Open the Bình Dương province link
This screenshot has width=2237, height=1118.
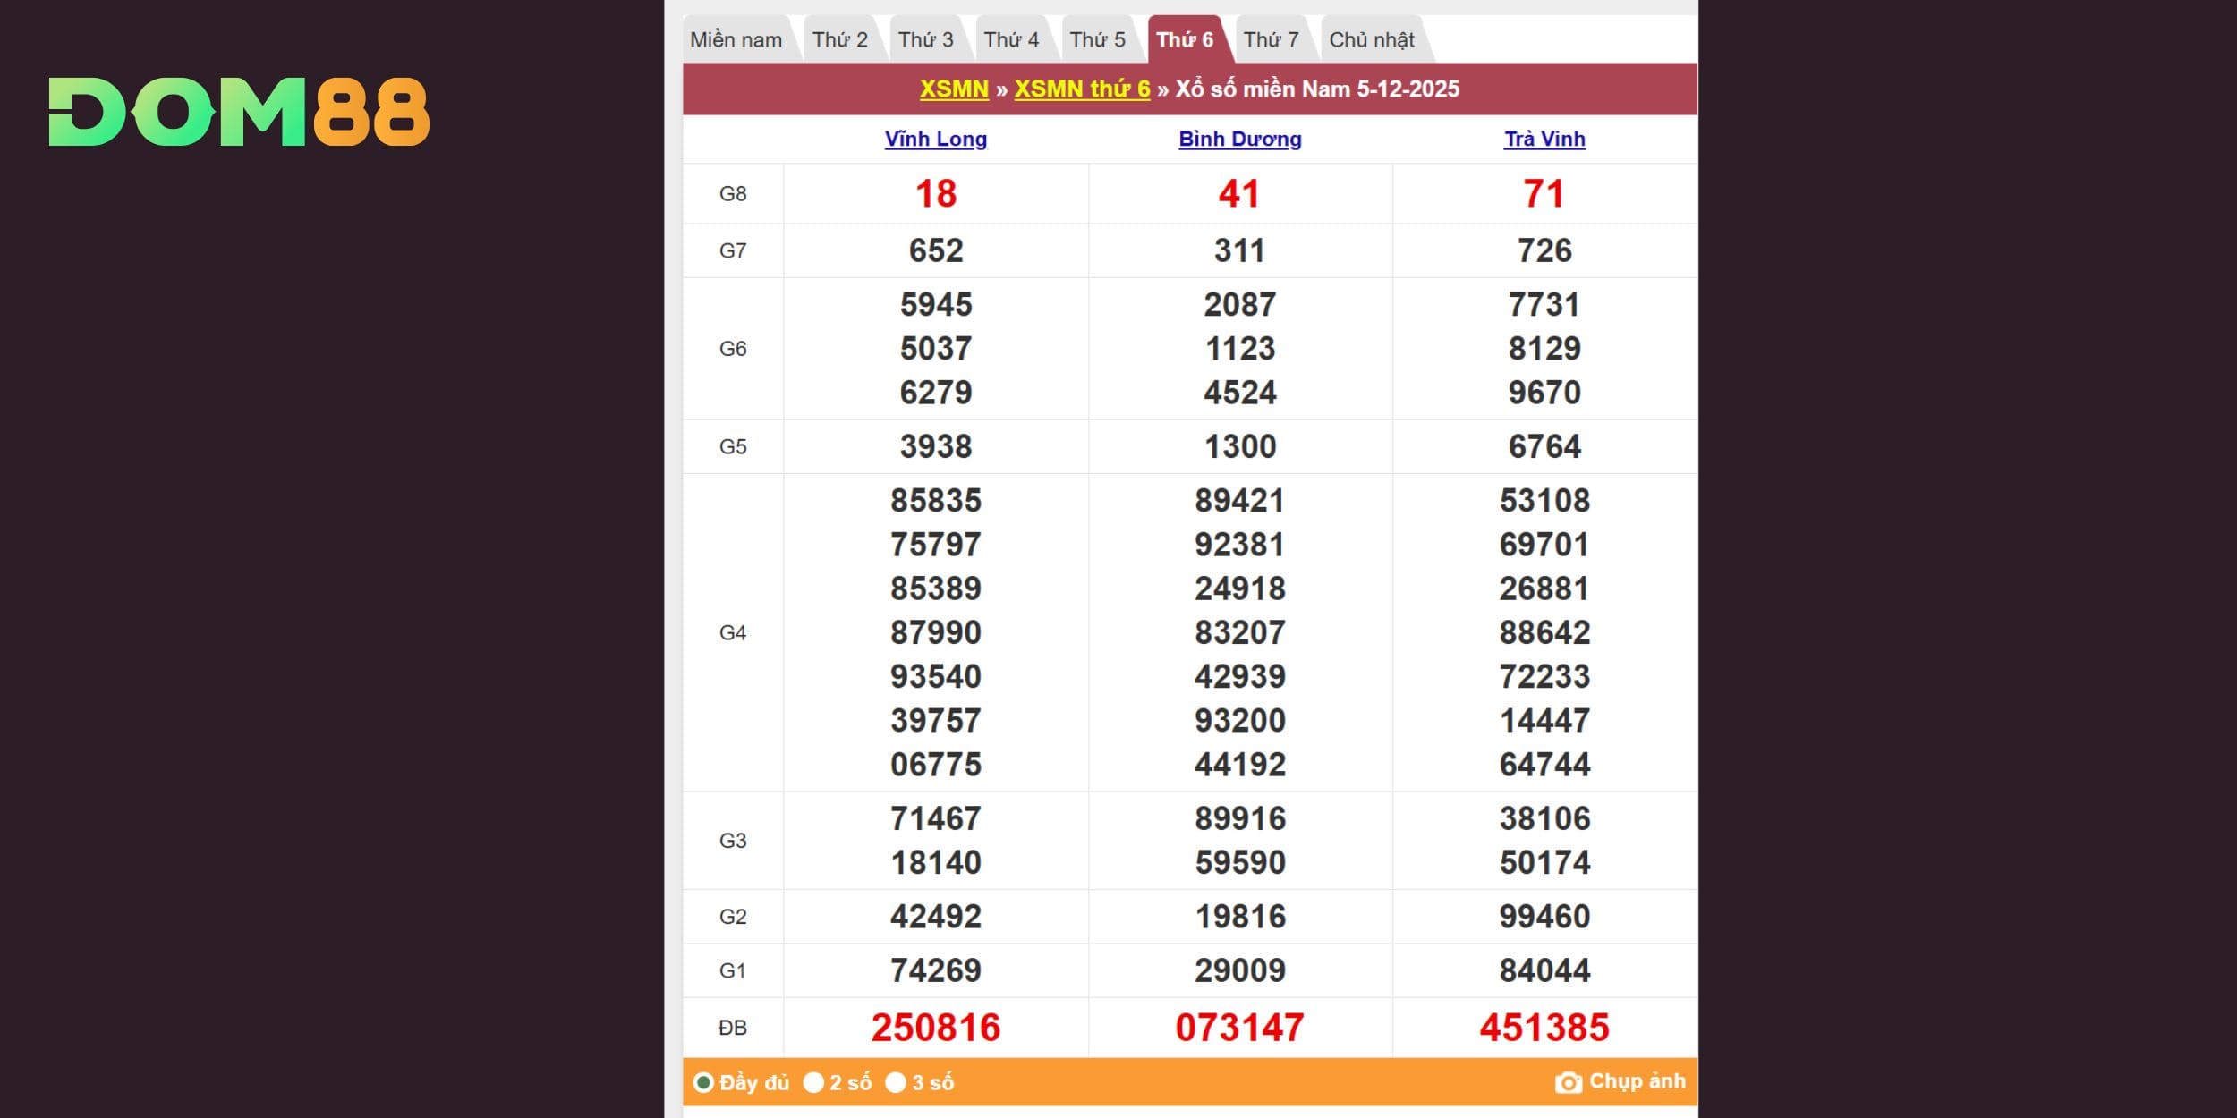tap(1239, 140)
